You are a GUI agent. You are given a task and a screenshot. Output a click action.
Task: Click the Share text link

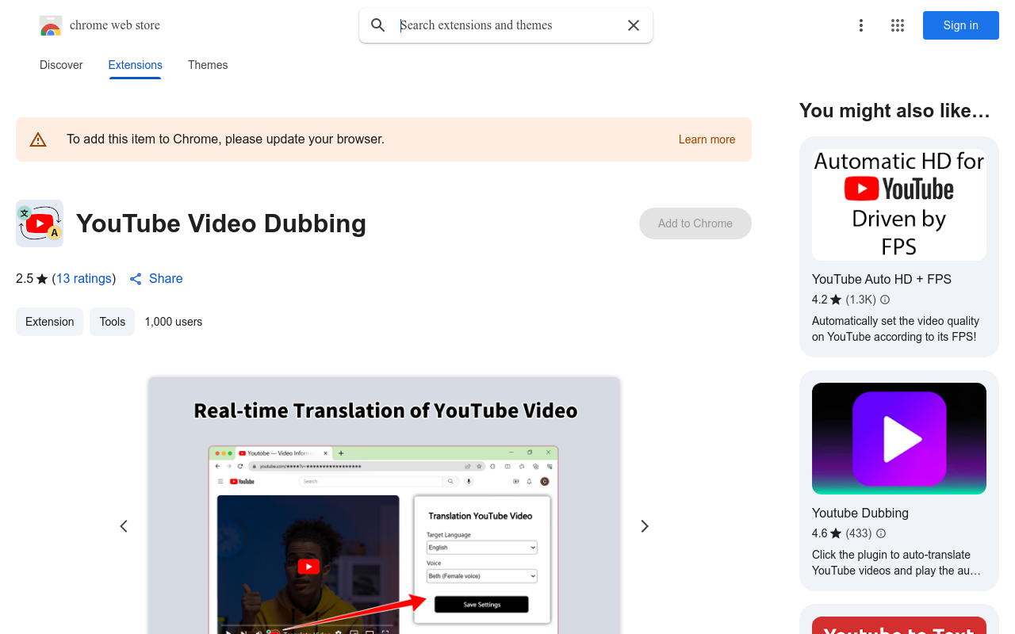pos(166,278)
